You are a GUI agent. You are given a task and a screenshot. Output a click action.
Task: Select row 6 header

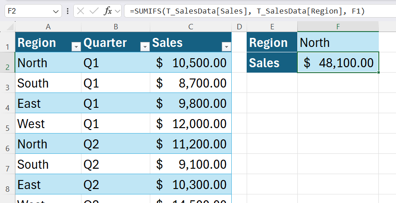(8, 143)
